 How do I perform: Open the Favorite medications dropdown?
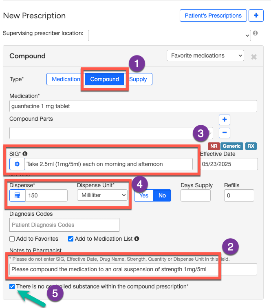pos(205,55)
